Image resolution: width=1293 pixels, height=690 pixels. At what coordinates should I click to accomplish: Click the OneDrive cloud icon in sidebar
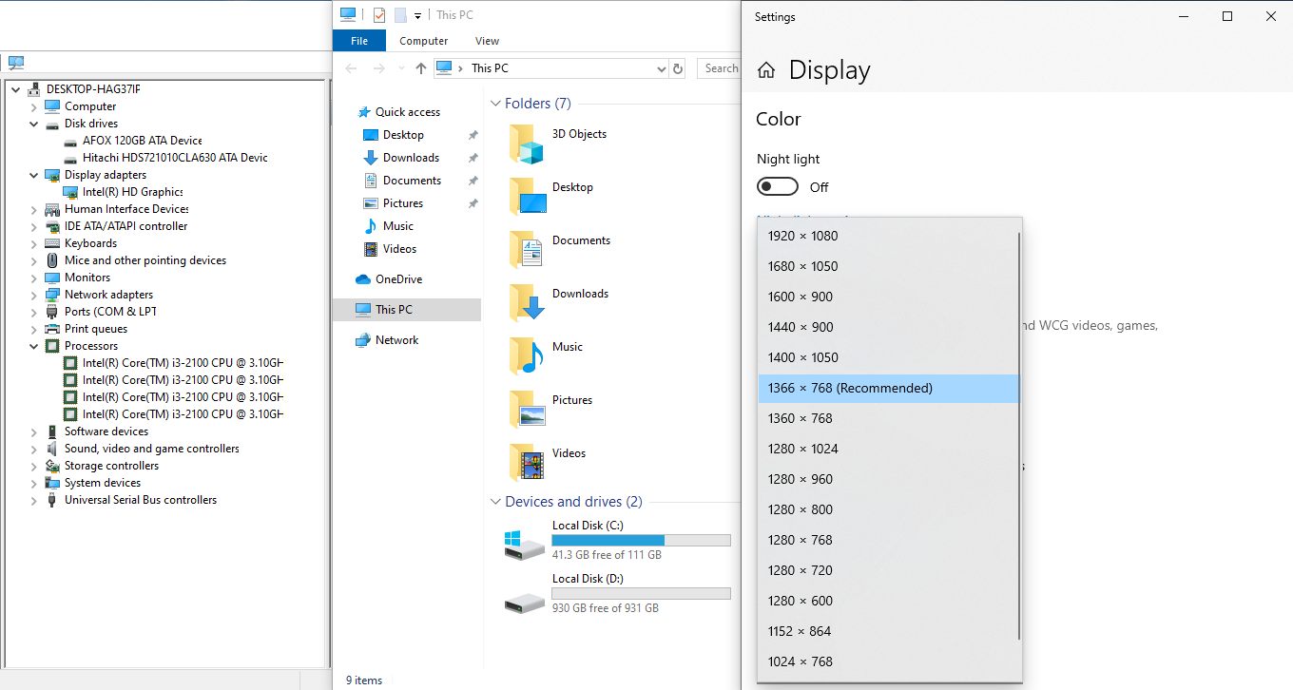point(362,279)
